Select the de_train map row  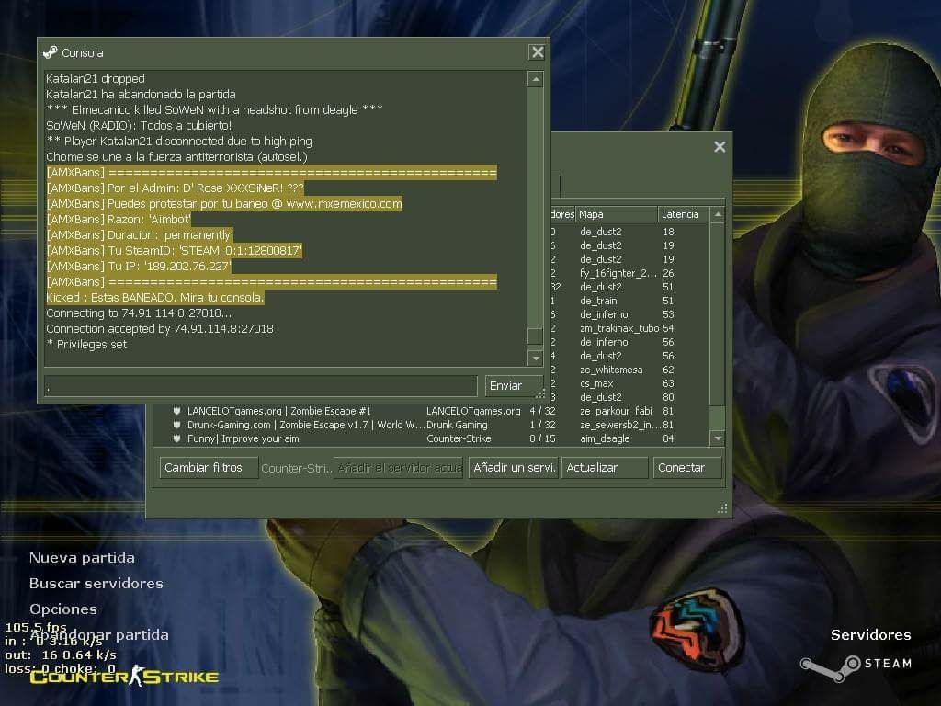pyautogui.click(x=598, y=301)
